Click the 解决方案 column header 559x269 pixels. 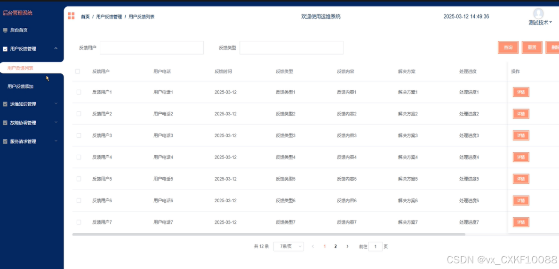click(407, 71)
